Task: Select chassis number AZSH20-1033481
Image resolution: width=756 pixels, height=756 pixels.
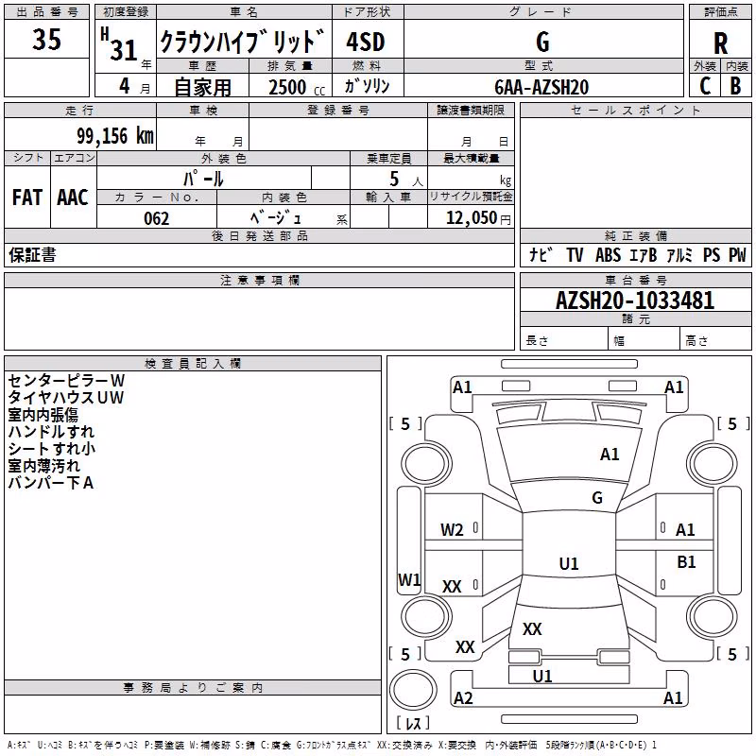Action: coord(635,301)
